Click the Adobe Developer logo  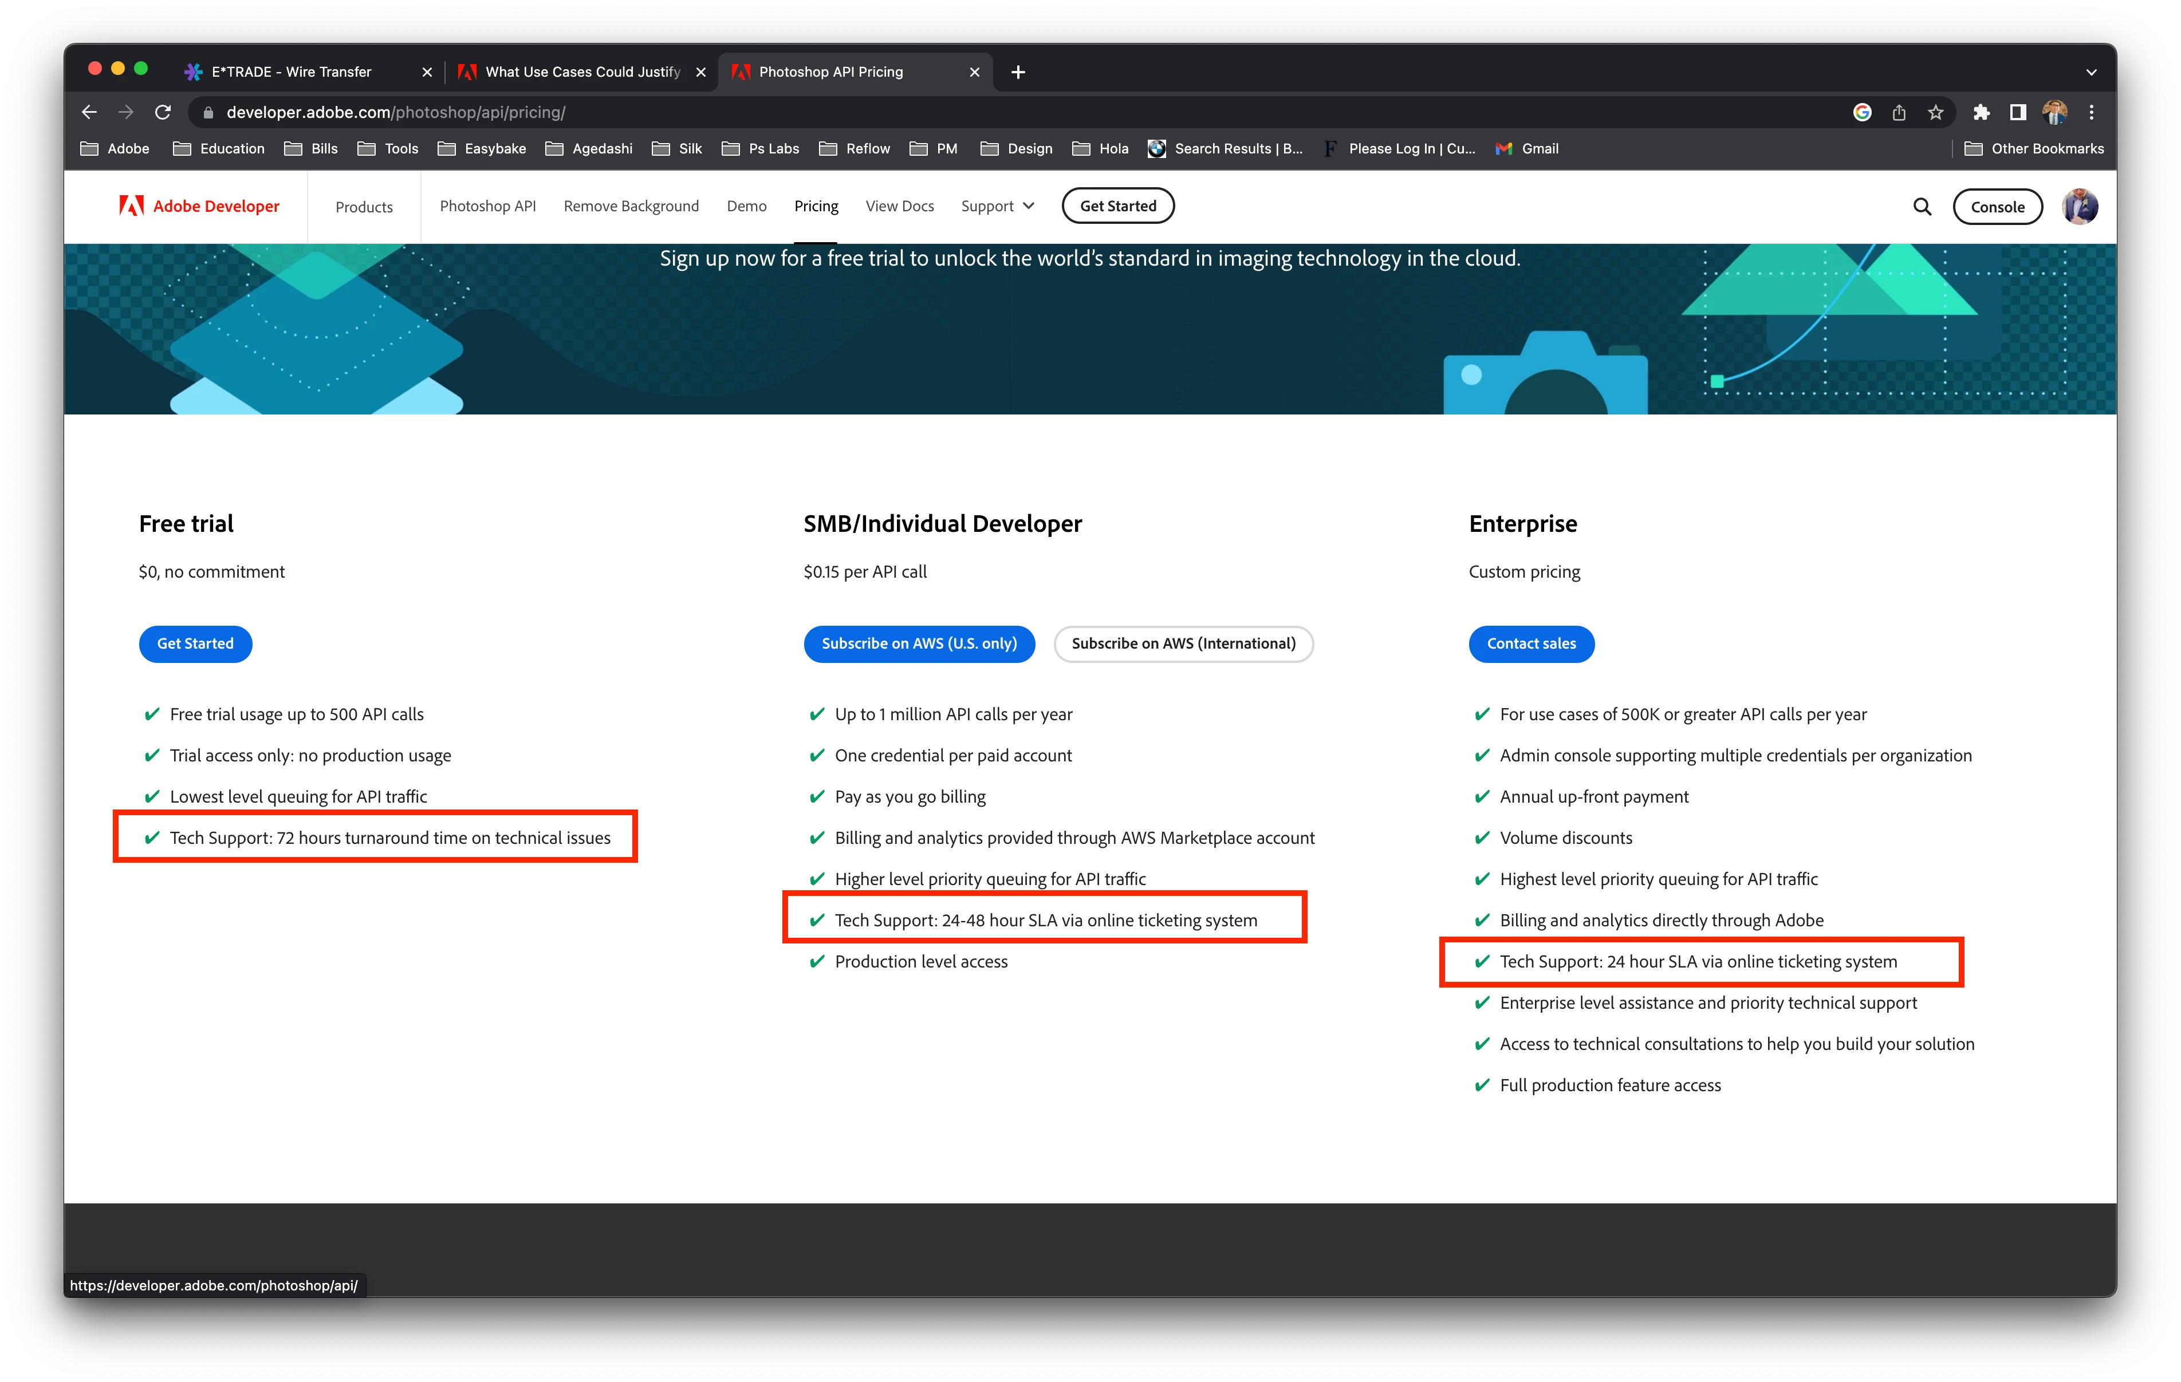click(199, 207)
